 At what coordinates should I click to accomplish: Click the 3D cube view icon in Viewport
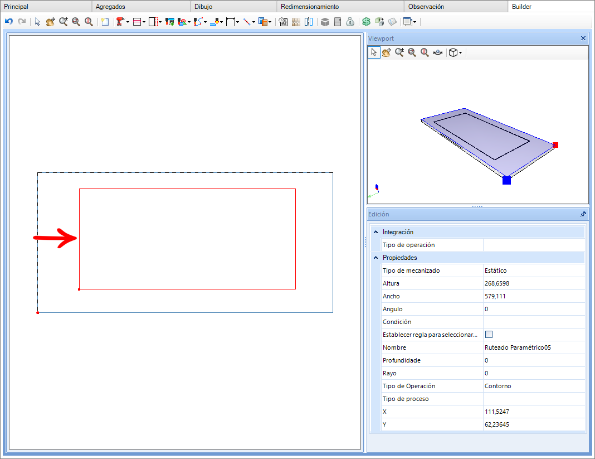pos(453,52)
